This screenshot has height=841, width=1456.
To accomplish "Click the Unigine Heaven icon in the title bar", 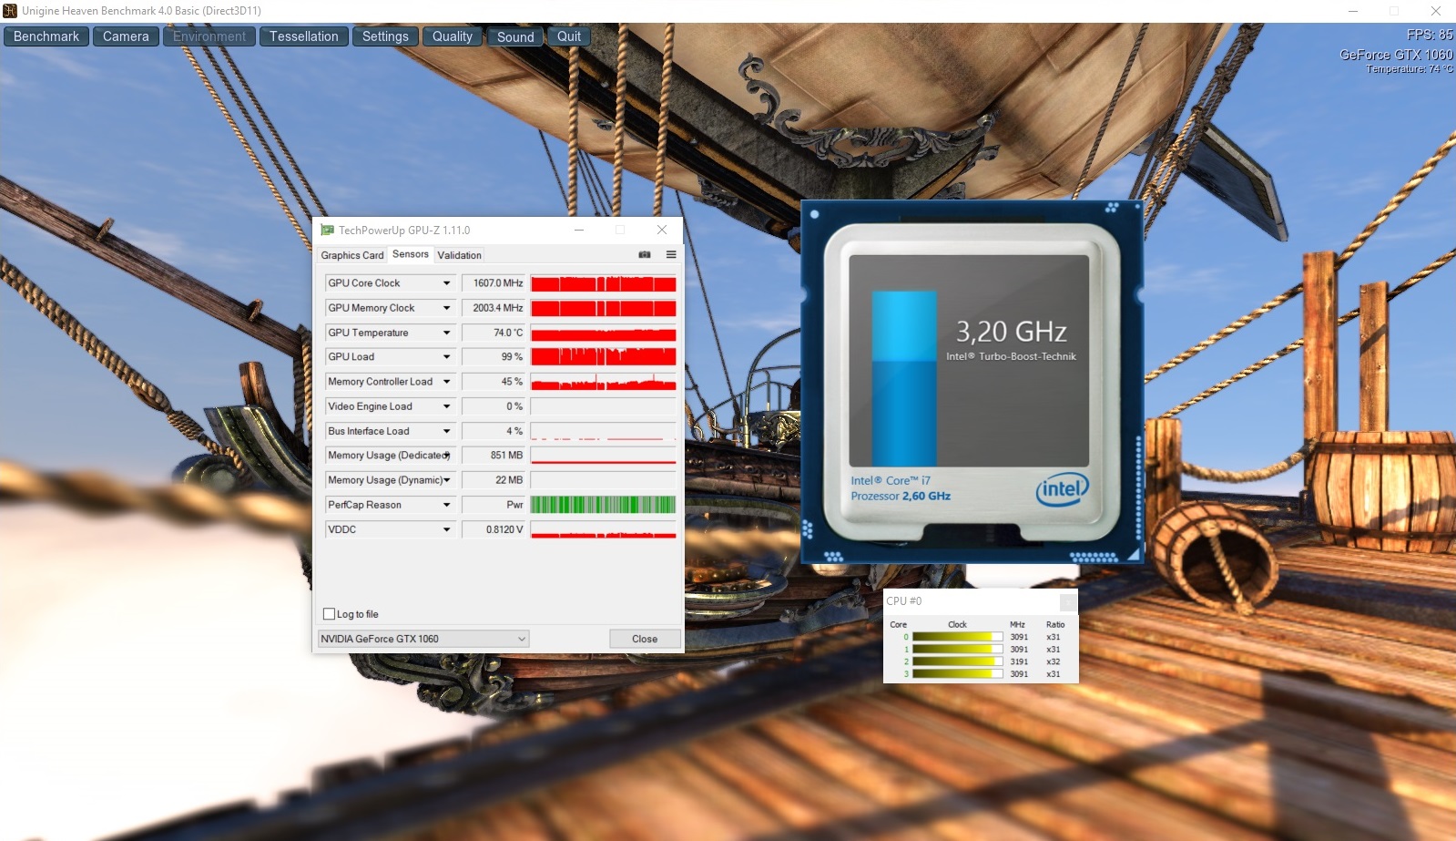I will pyautogui.click(x=10, y=11).
